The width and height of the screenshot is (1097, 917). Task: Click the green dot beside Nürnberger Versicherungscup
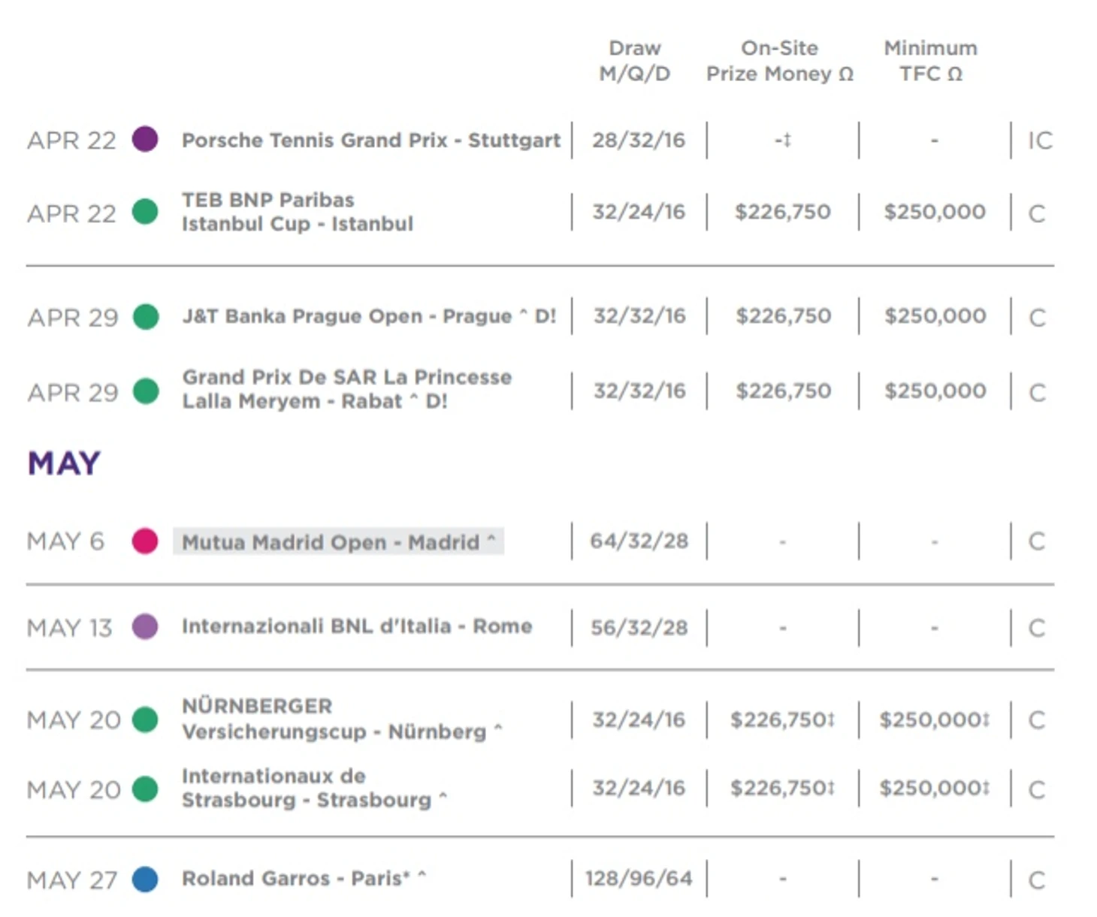(145, 719)
